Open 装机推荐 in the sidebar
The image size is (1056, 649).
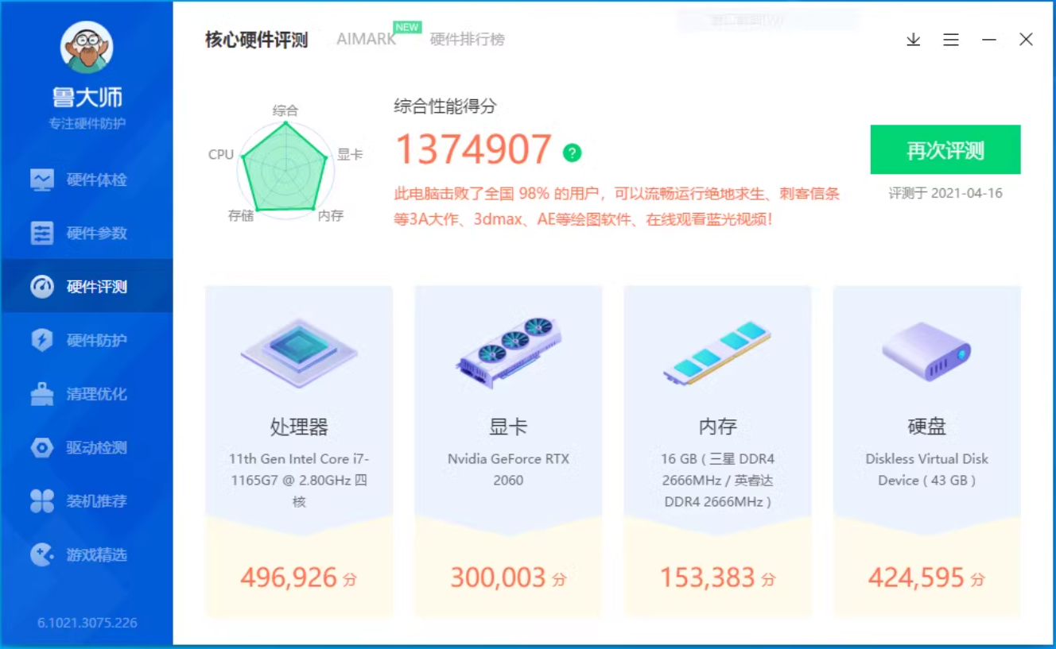click(x=87, y=500)
